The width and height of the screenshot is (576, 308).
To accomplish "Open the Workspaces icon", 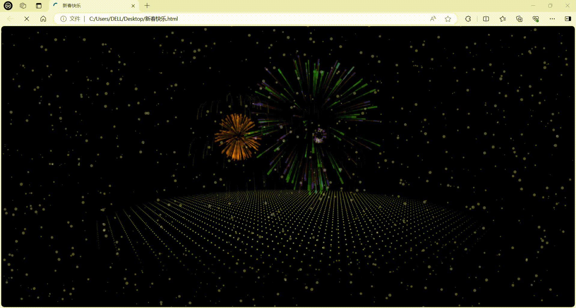I will pos(23,5).
